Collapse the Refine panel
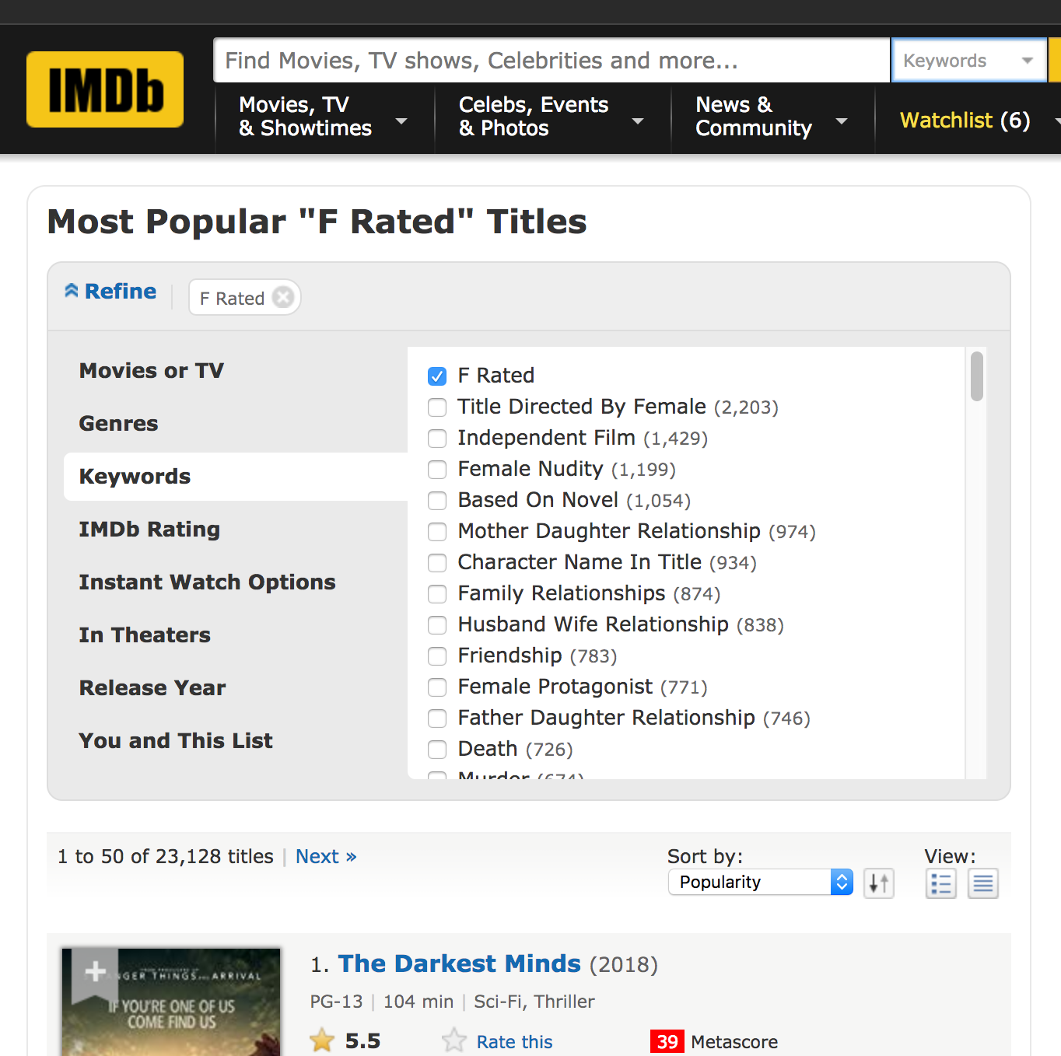 point(110,291)
